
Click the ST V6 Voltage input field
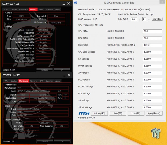click(152, 108)
